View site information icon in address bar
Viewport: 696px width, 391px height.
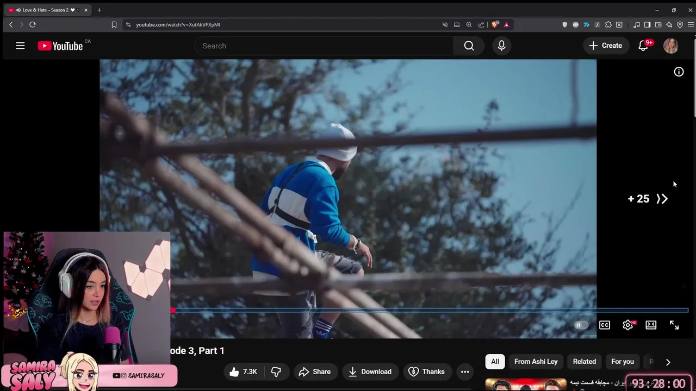pyautogui.click(x=128, y=24)
